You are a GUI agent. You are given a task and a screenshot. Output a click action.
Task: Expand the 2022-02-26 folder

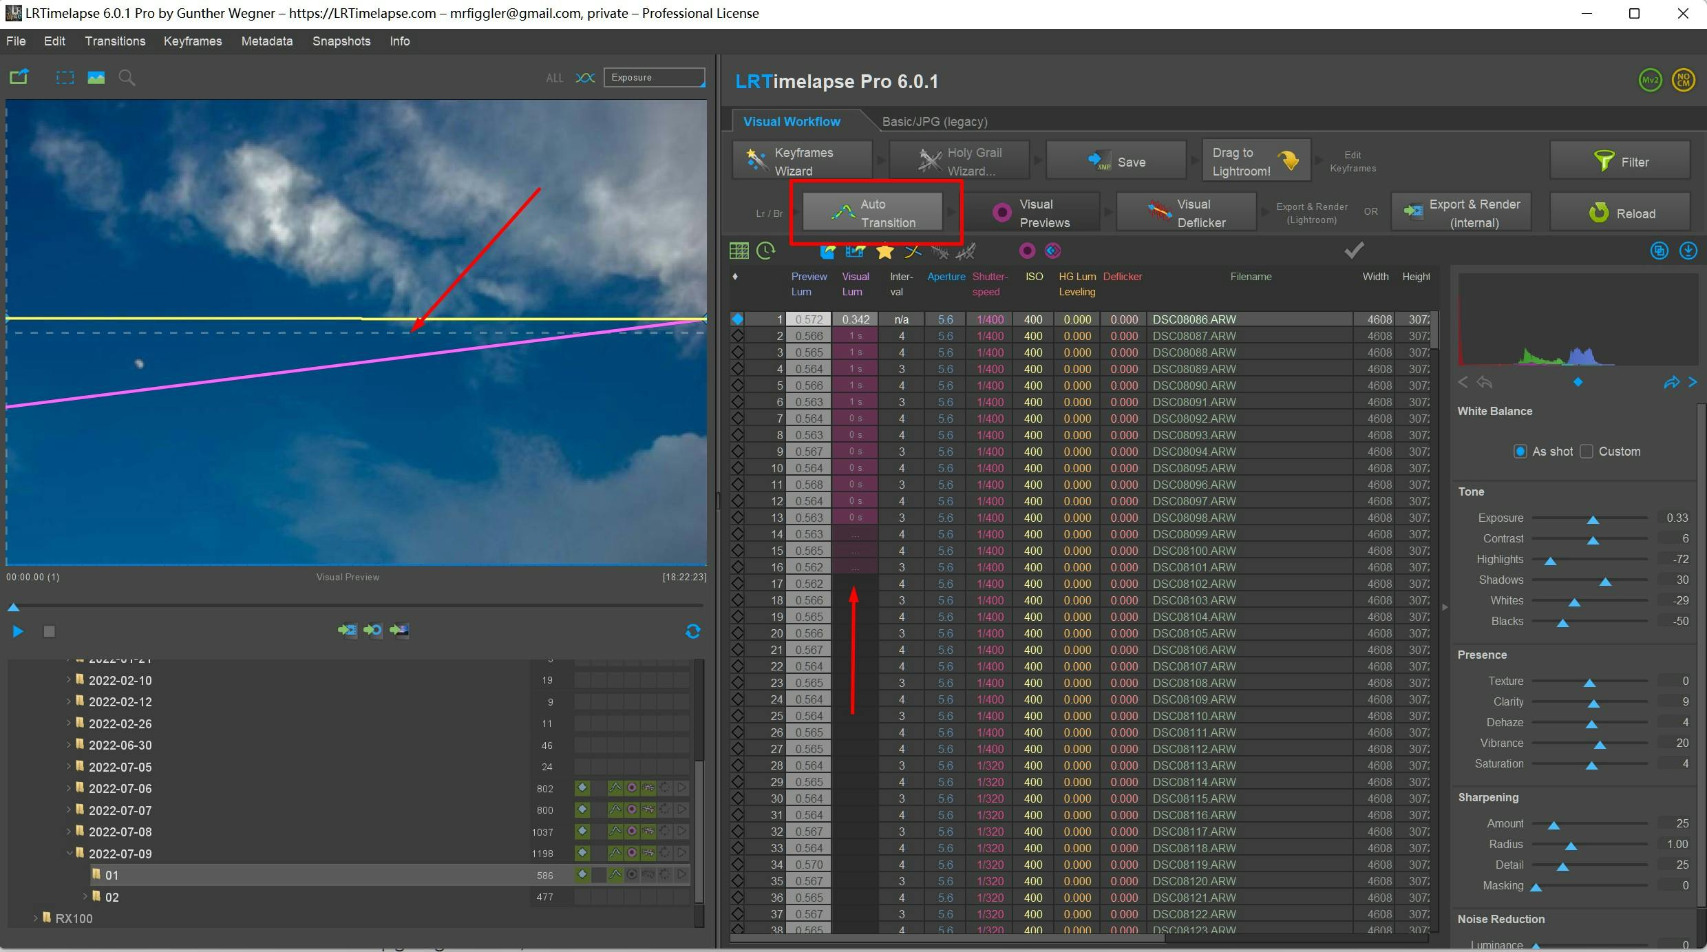pyautogui.click(x=69, y=723)
